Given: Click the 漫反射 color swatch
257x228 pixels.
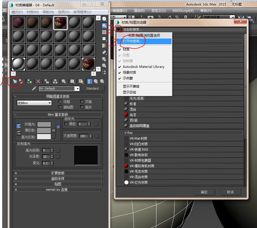Looking at the screenshot, I should 44,130.
